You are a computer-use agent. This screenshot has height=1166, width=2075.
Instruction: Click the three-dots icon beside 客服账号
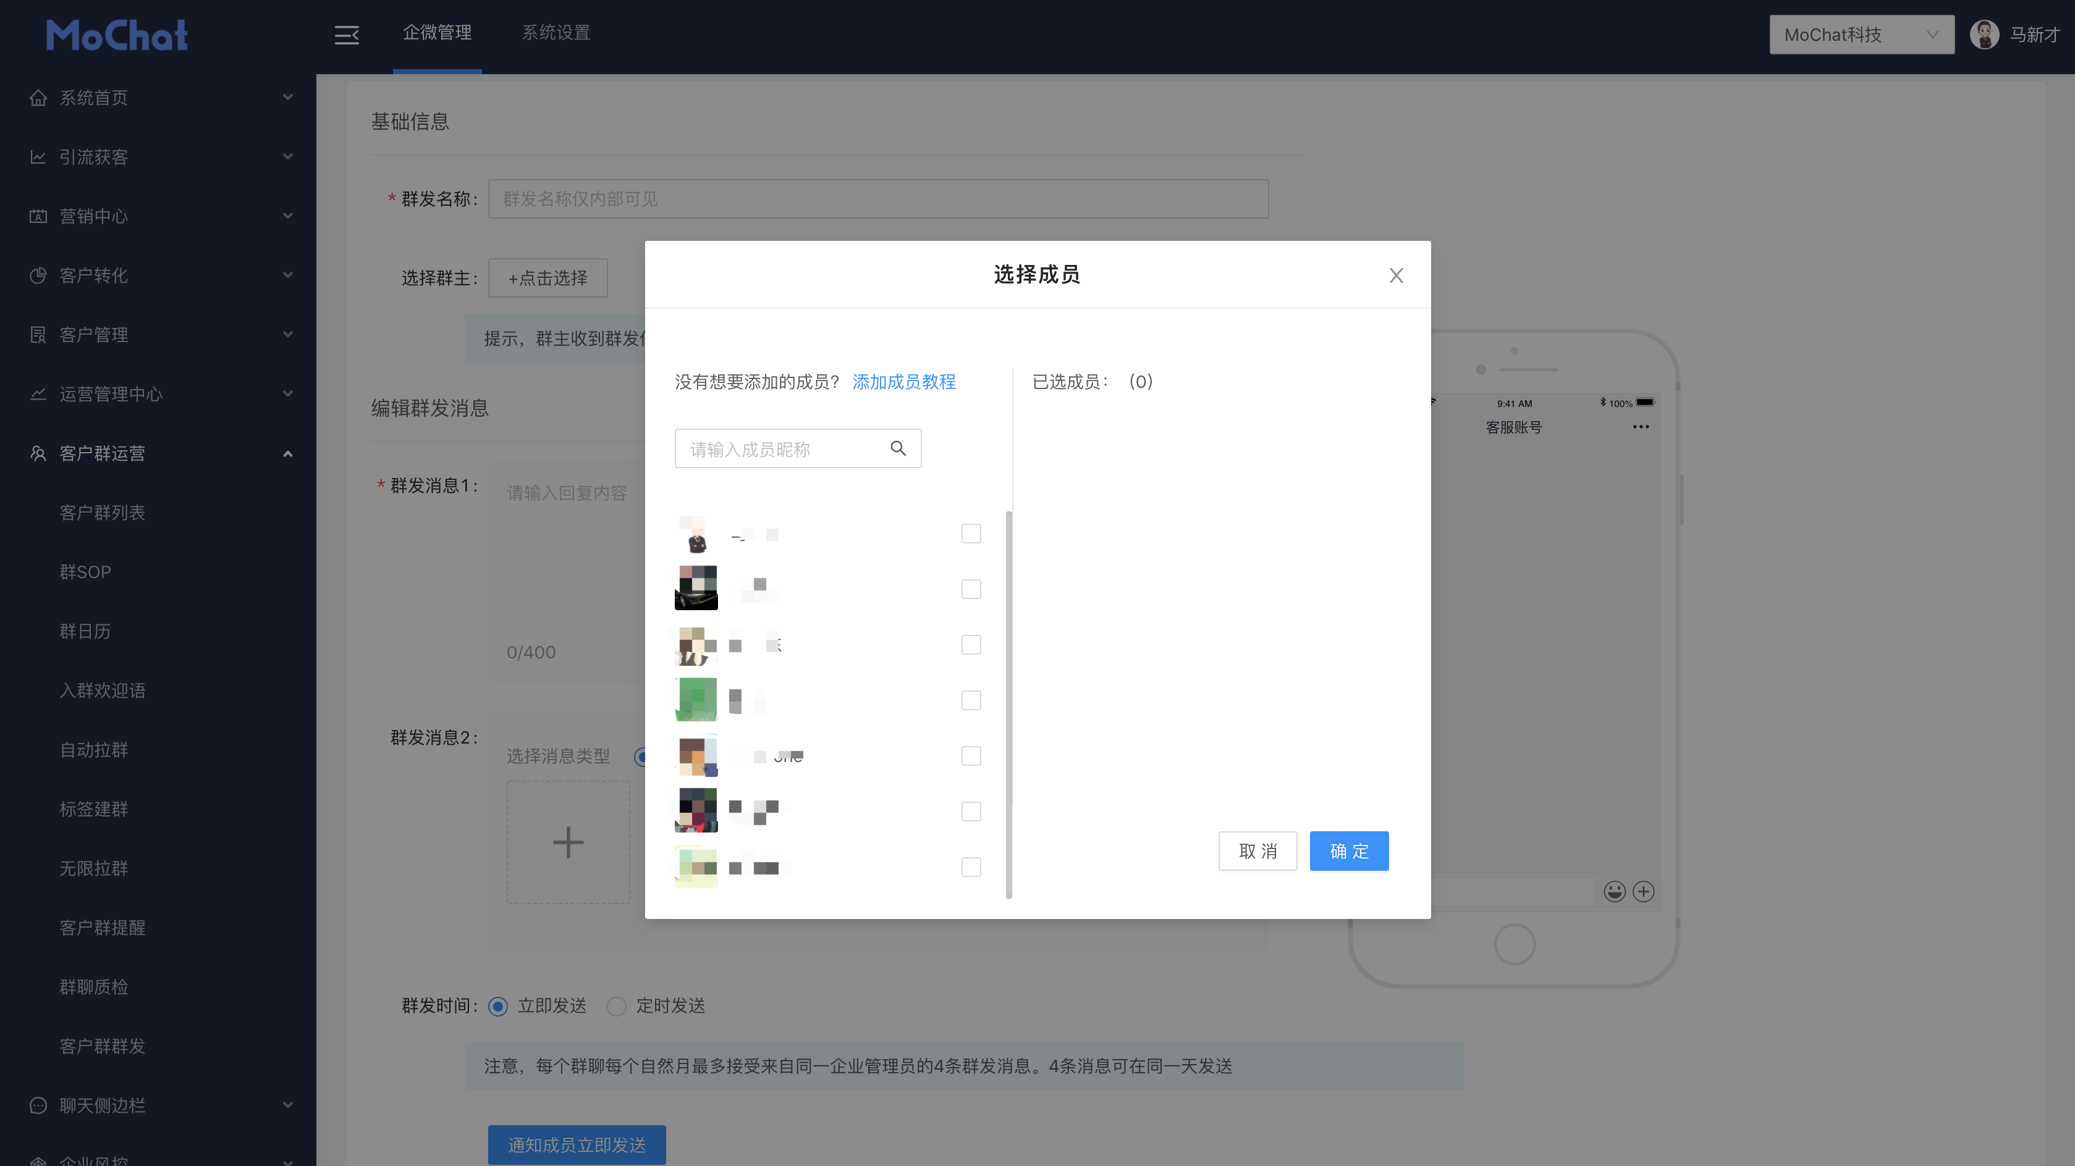(x=1641, y=427)
